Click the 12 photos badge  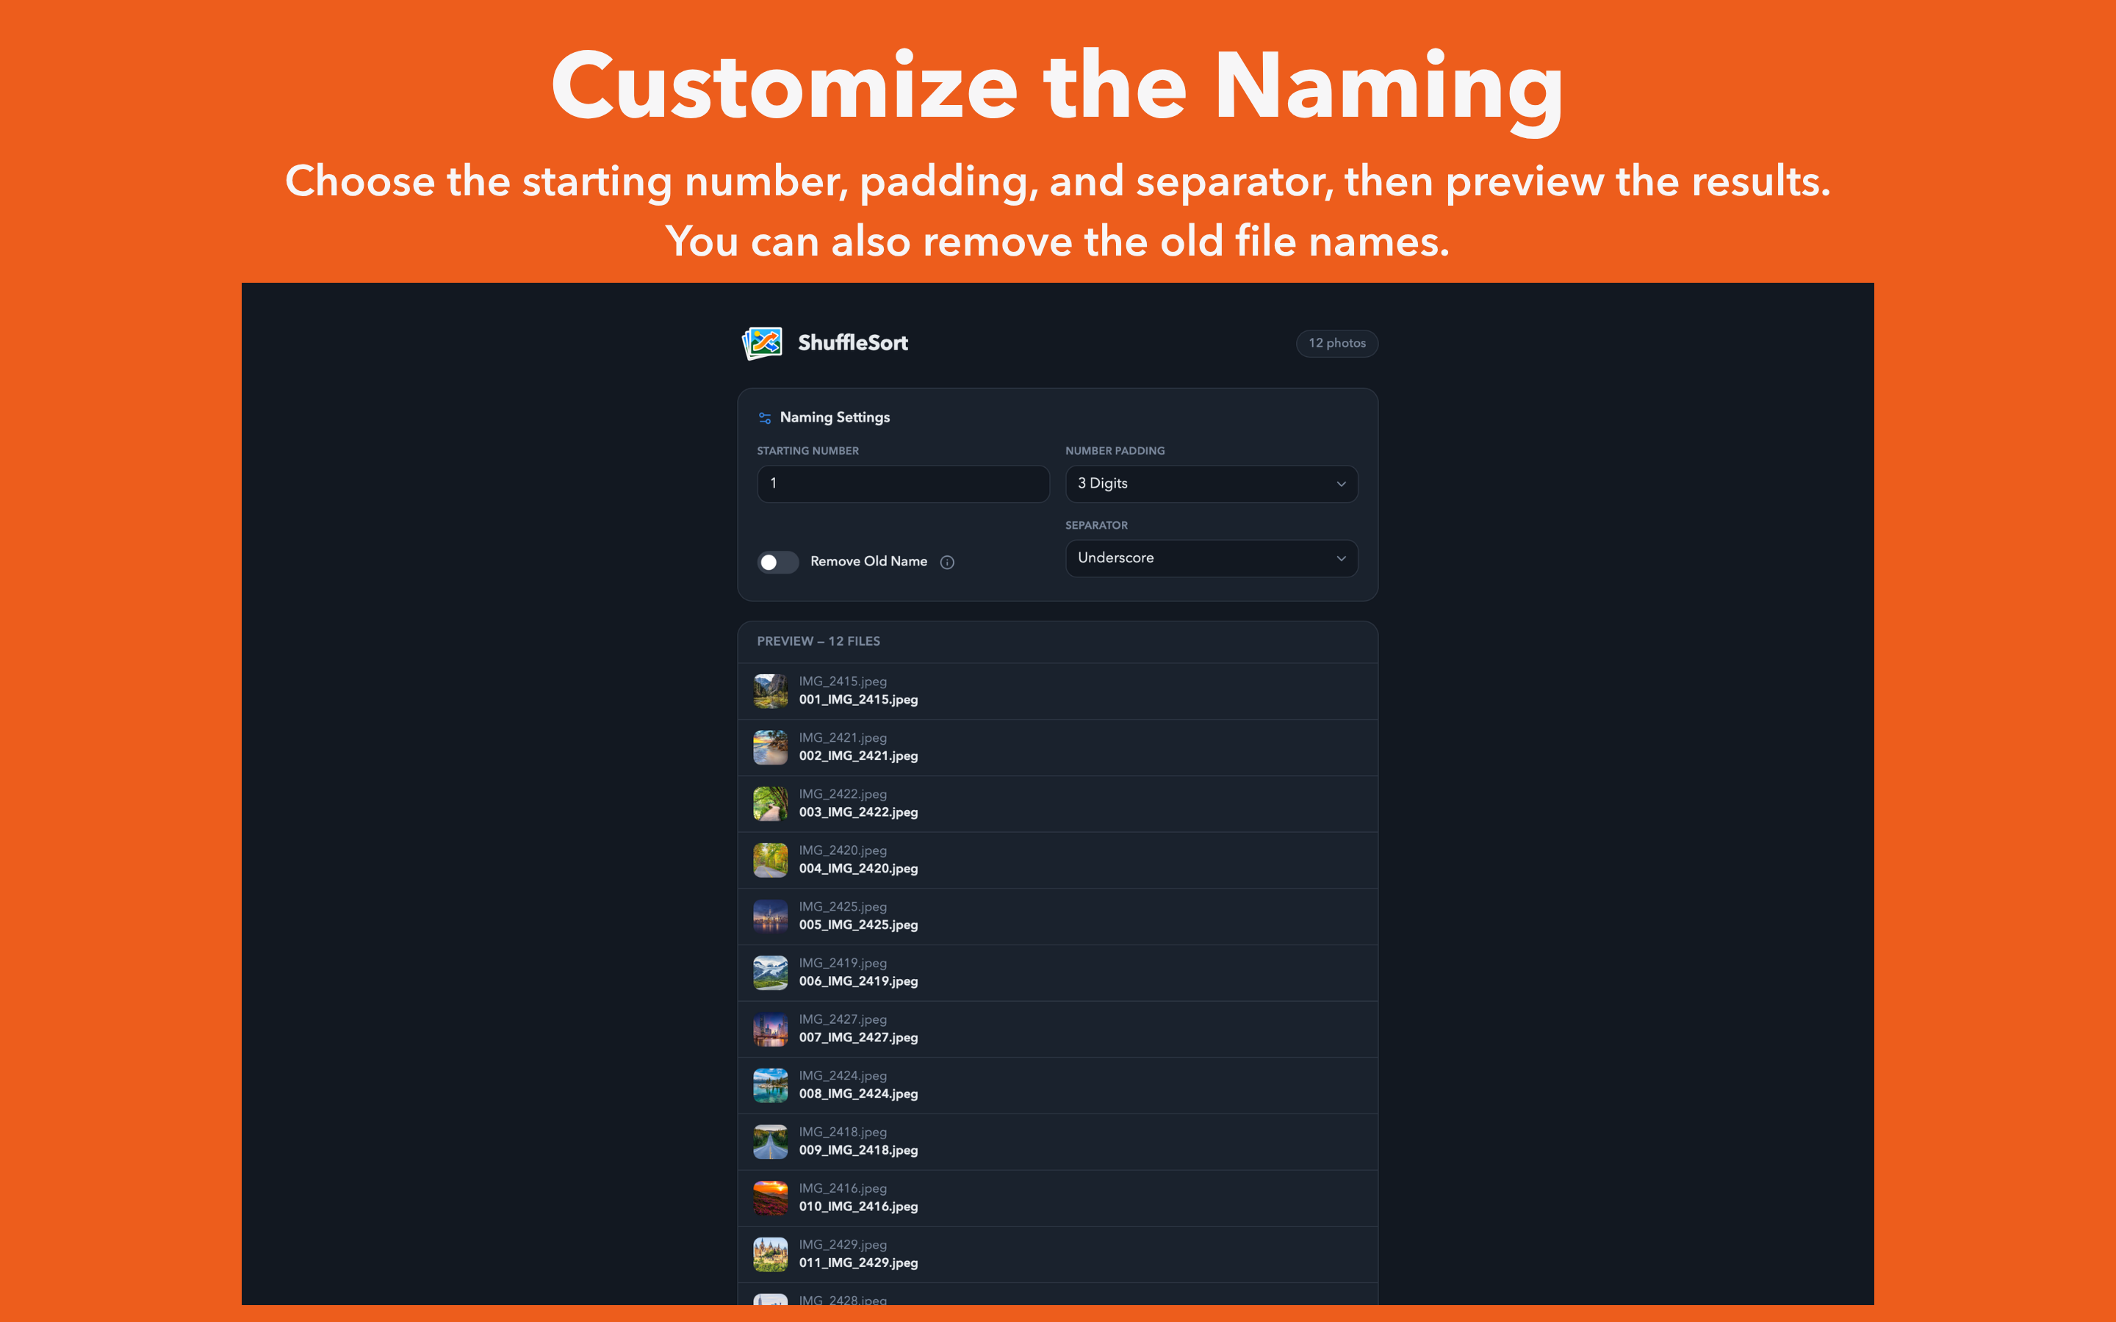click(1336, 343)
